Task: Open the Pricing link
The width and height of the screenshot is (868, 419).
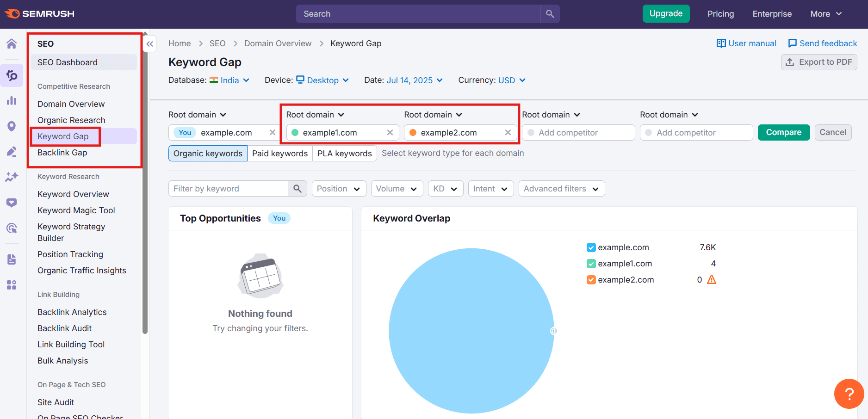Action: (720, 14)
